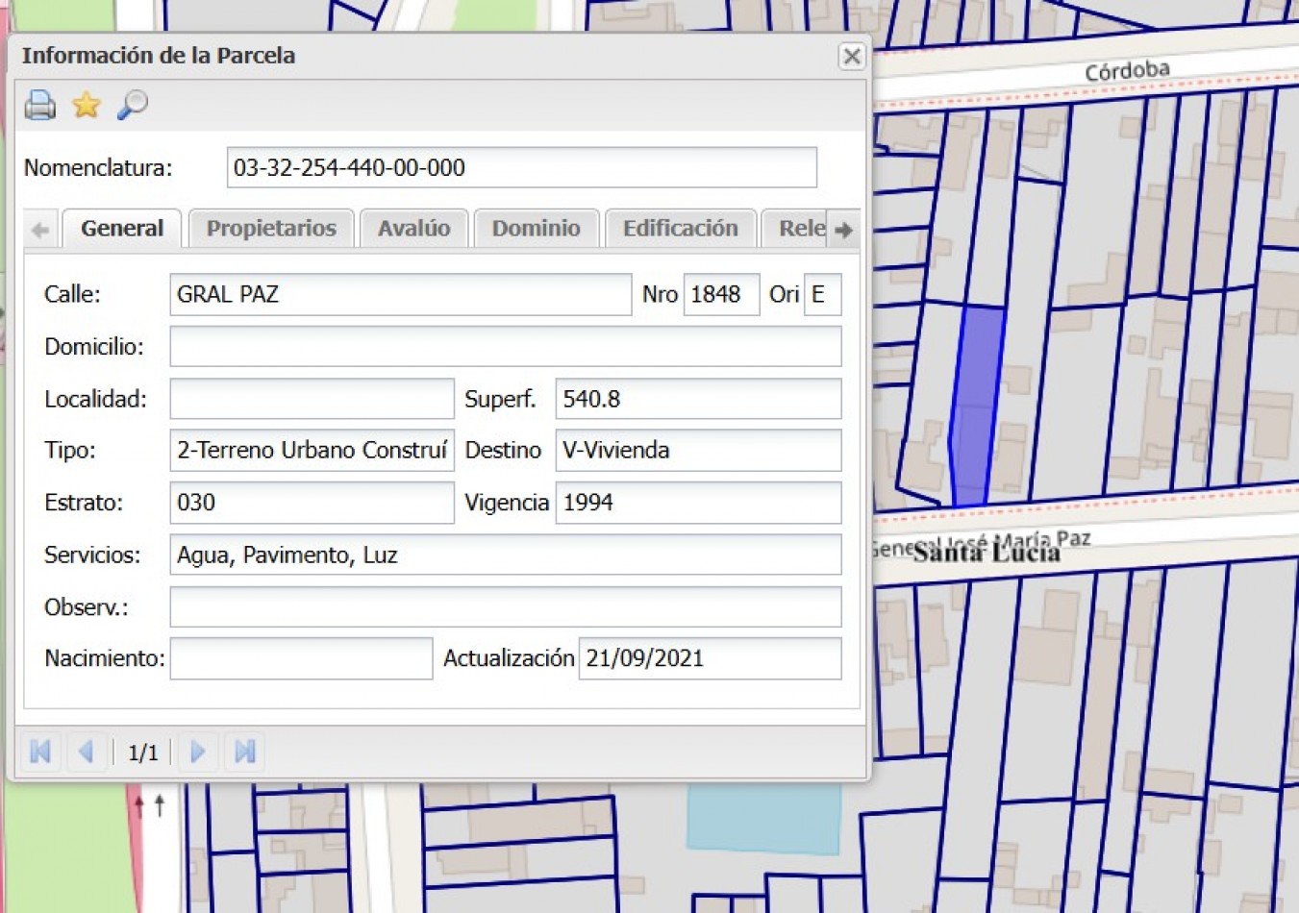Go to last record page
The image size is (1299, 913).
(x=244, y=752)
